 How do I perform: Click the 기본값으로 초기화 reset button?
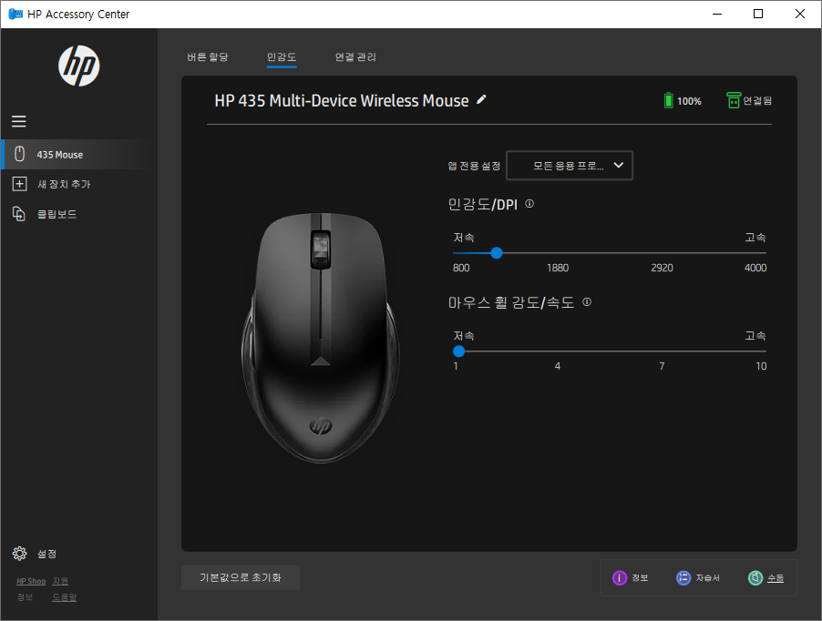point(241,577)
